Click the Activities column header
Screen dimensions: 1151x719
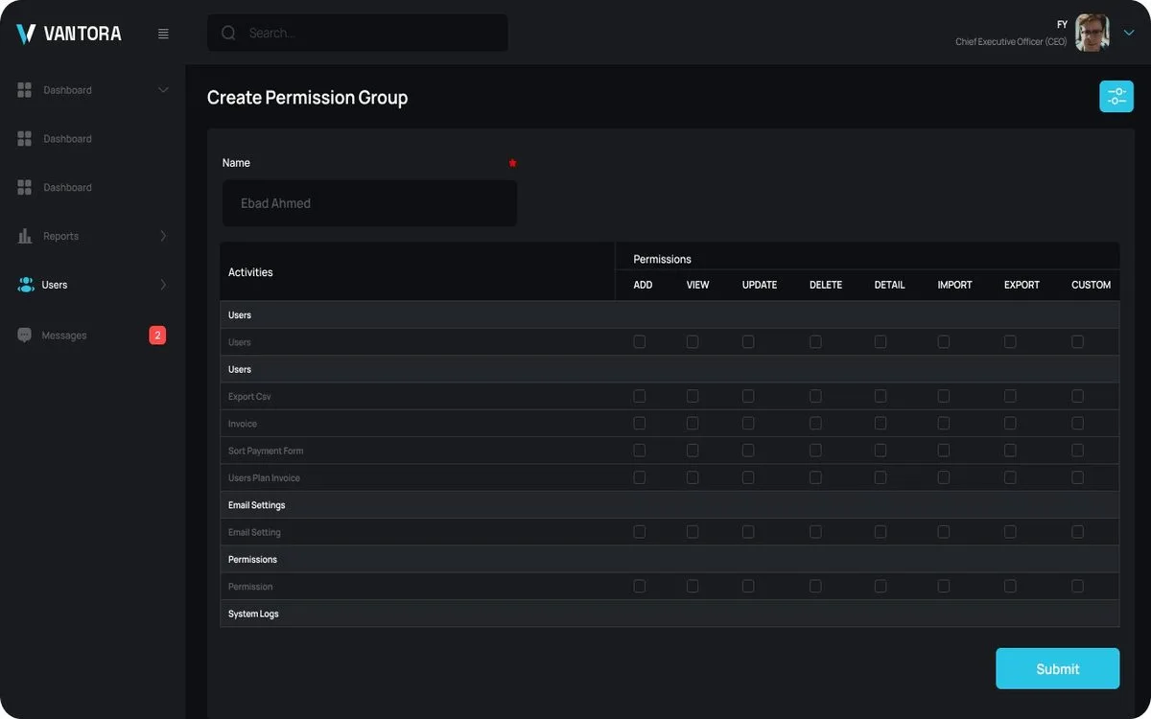coord(250,272)
